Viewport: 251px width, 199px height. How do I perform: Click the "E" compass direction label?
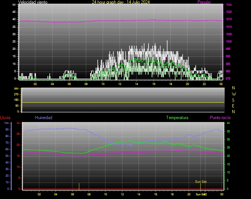(x=233, y=106)
